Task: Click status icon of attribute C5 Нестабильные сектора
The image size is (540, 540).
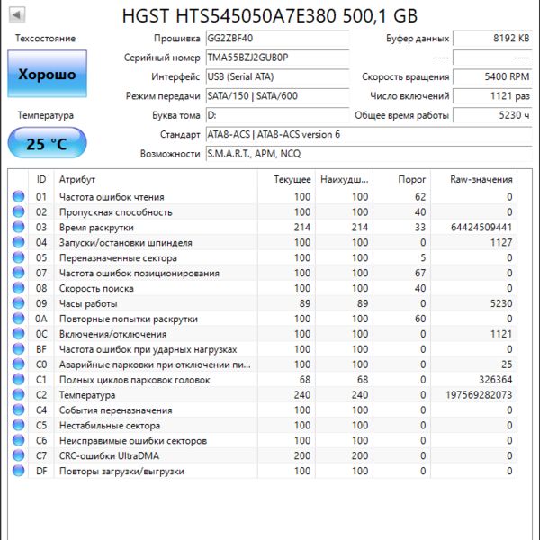Action: point(18,426)
